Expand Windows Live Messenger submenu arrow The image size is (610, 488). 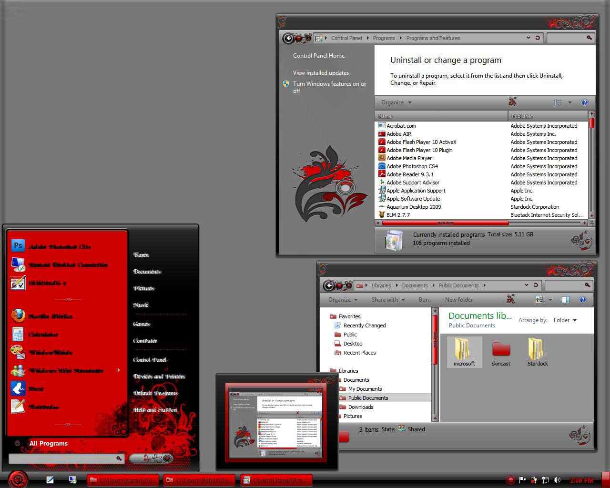pos(119,370)
